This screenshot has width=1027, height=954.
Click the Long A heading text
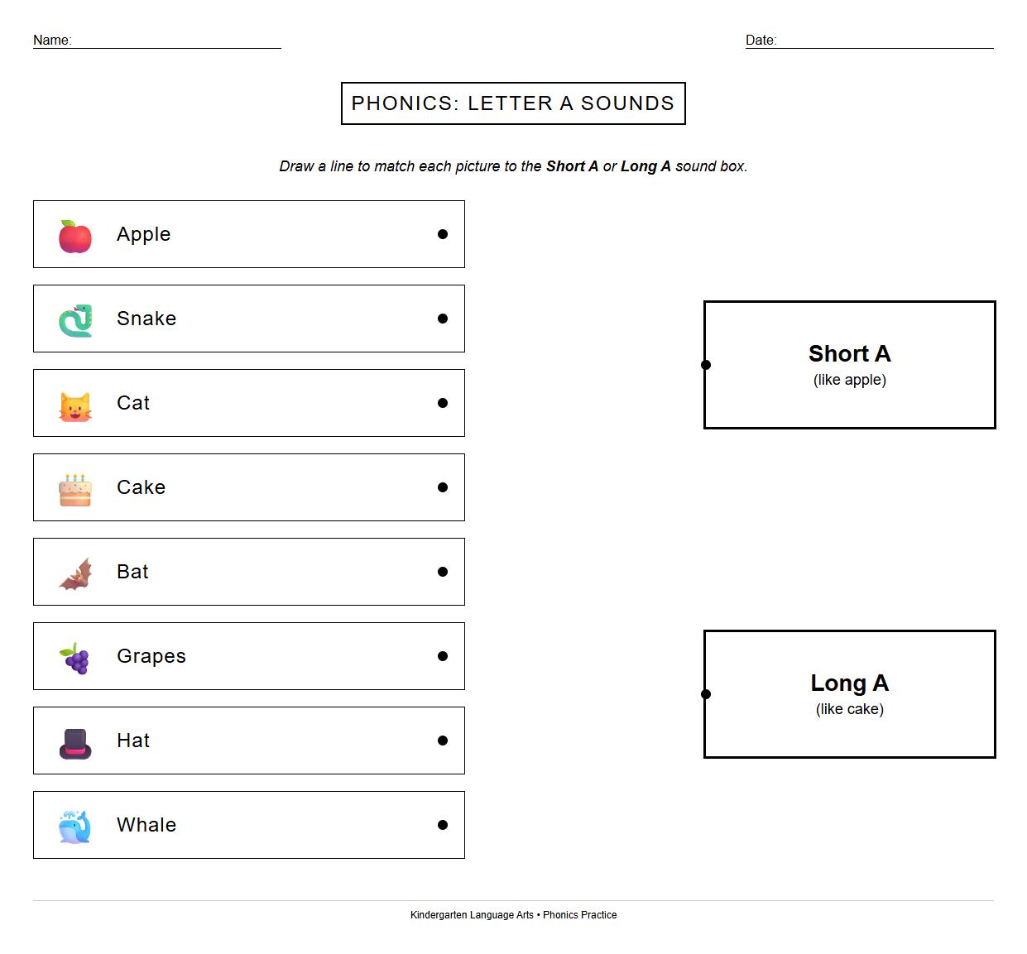tap(849, 683)
